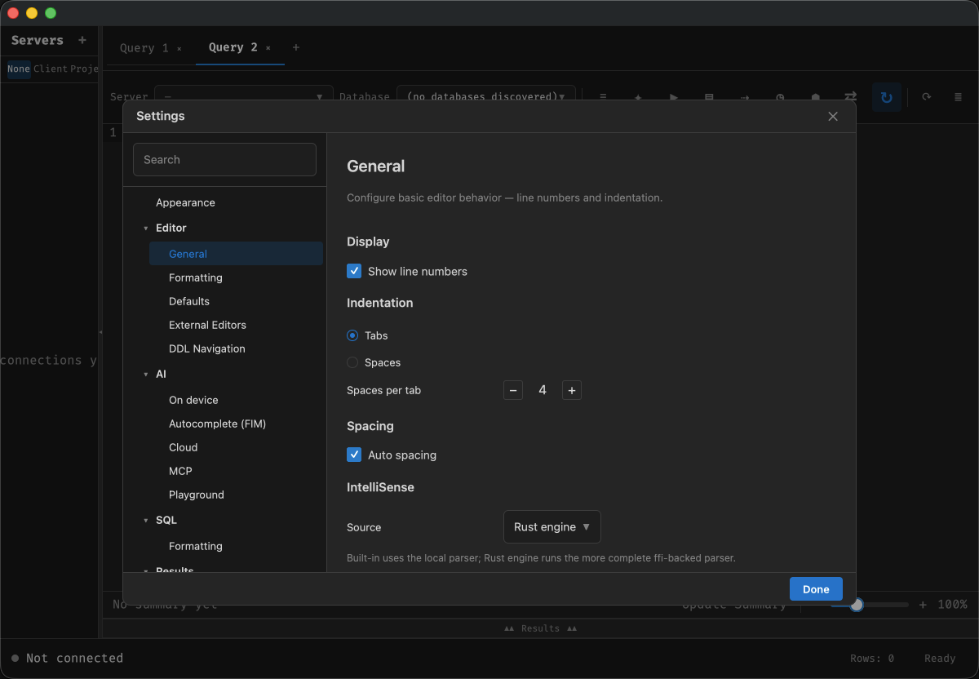Screen dimensions: 979x679
Task: Open the External Editors settings page
Action: coord(207,325)
